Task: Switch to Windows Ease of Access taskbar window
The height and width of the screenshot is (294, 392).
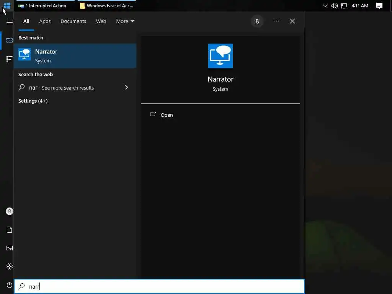Action: 107,5
